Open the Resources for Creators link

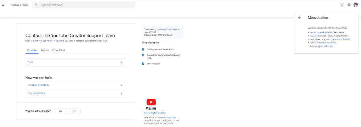click(155, 113)
